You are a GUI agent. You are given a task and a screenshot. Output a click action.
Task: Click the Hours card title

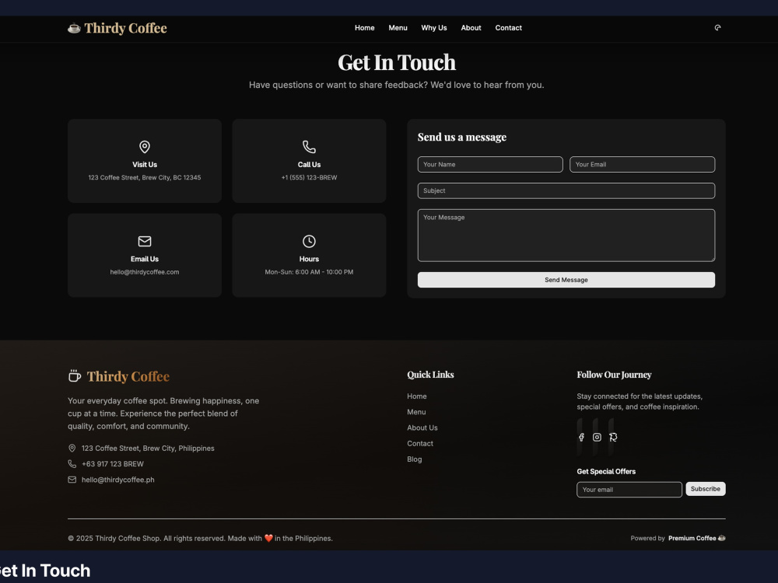309,260
